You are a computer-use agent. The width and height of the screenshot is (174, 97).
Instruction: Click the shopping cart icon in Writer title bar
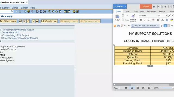click(x=154, y=6)
